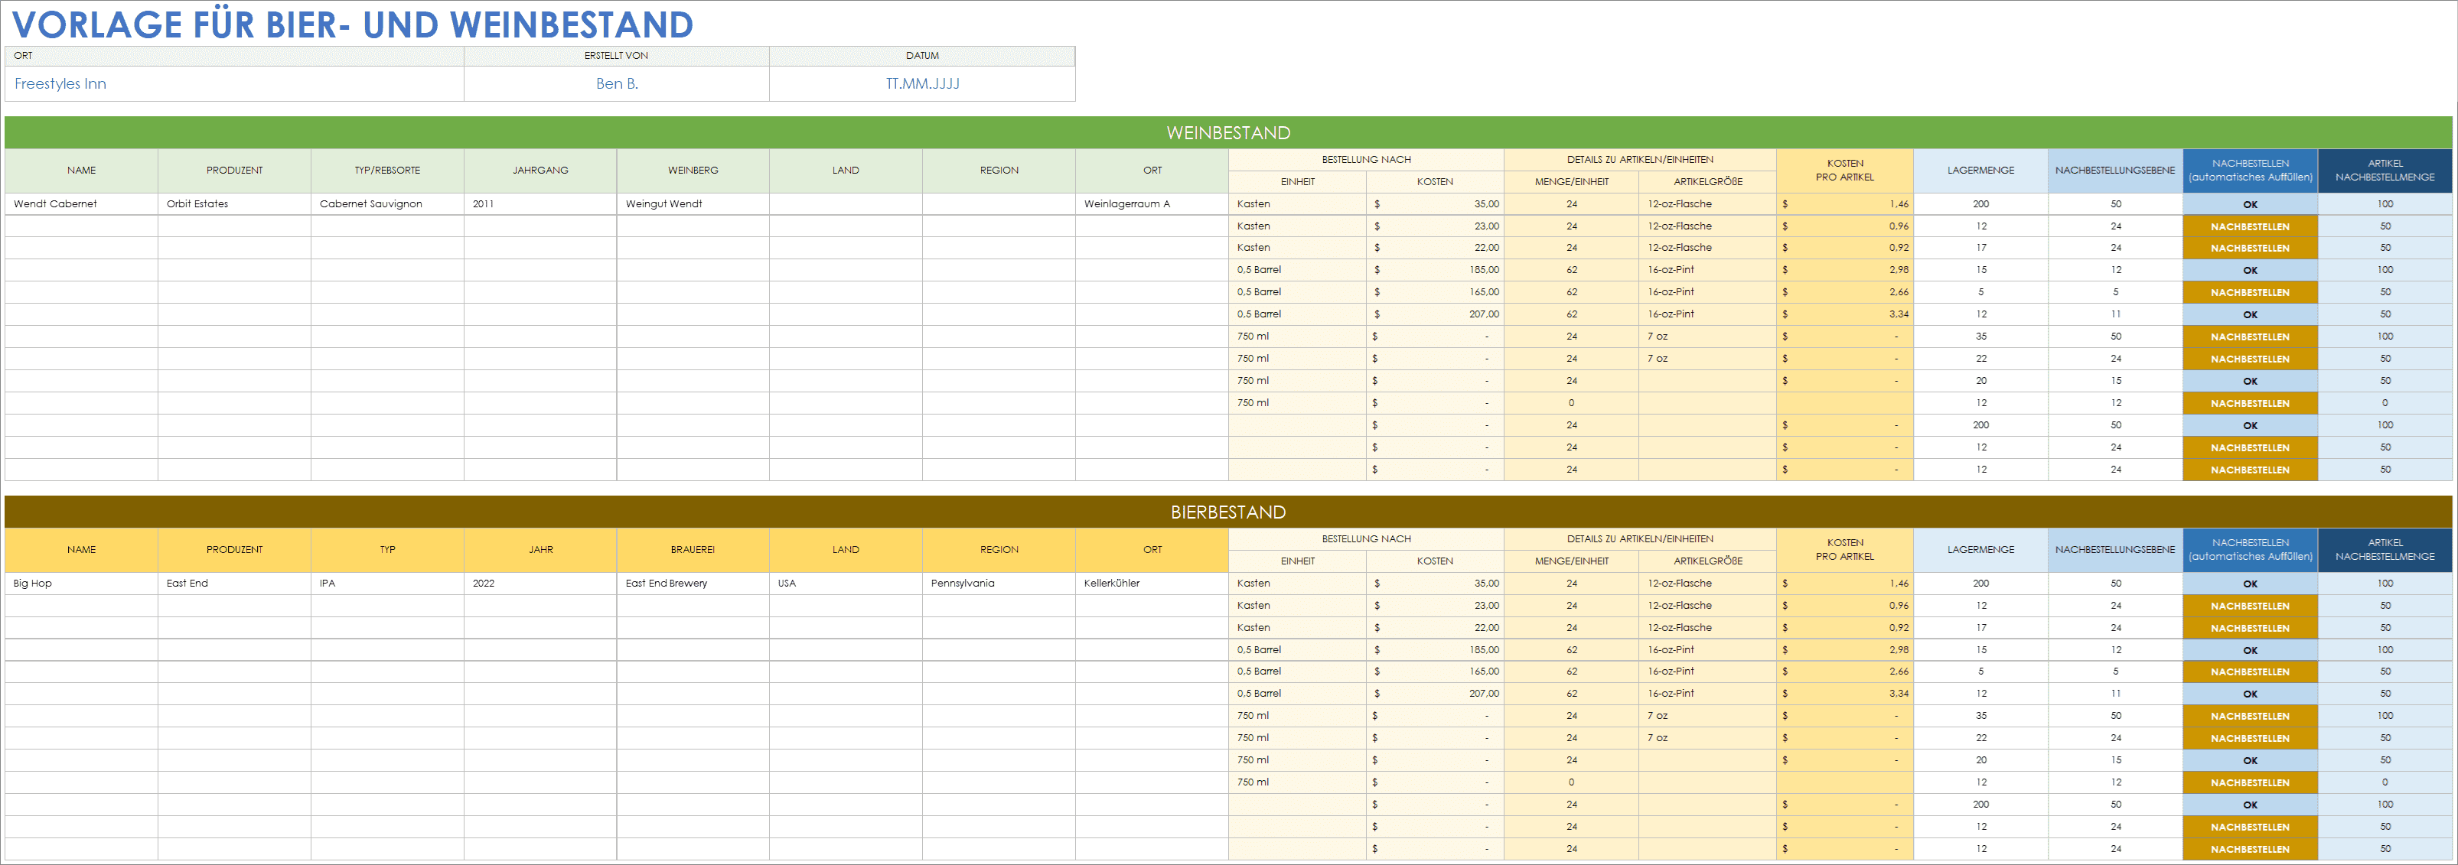Click the beer table cost cell '35,00'

coord(1435,584)
